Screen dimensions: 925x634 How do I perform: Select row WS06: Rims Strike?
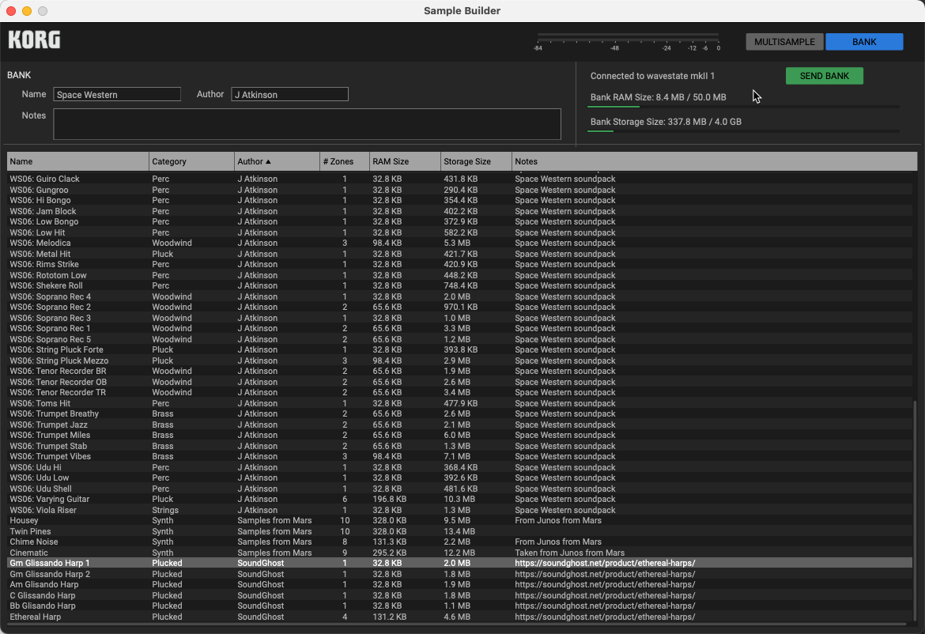pyautogui.click(x=459, y=264)
